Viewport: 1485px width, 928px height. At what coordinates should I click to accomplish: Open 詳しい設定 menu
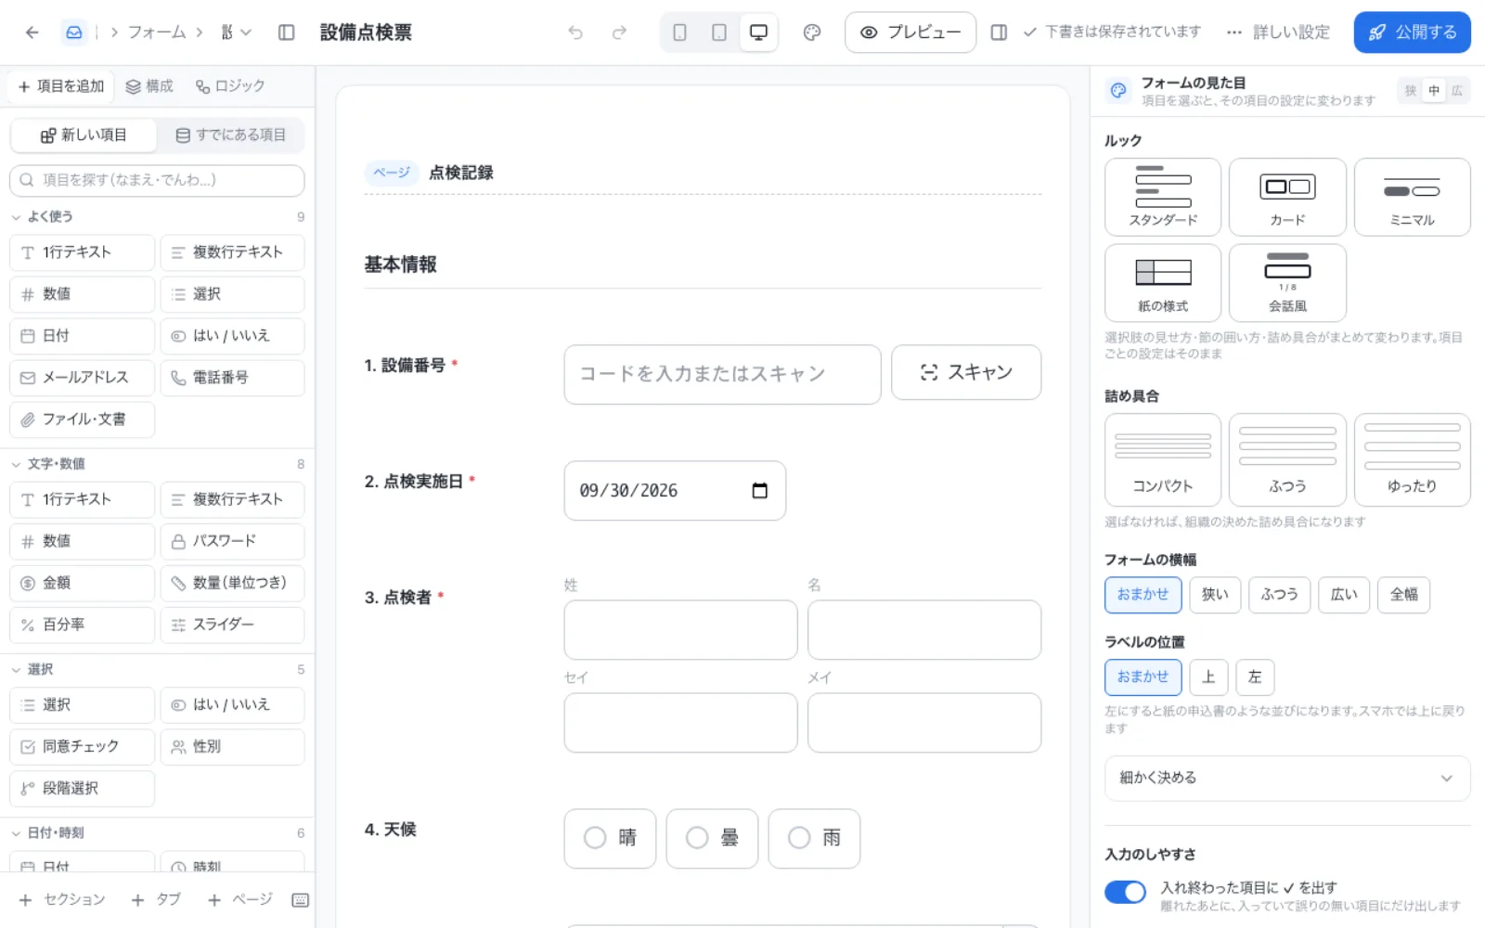tap(1278, 32)
